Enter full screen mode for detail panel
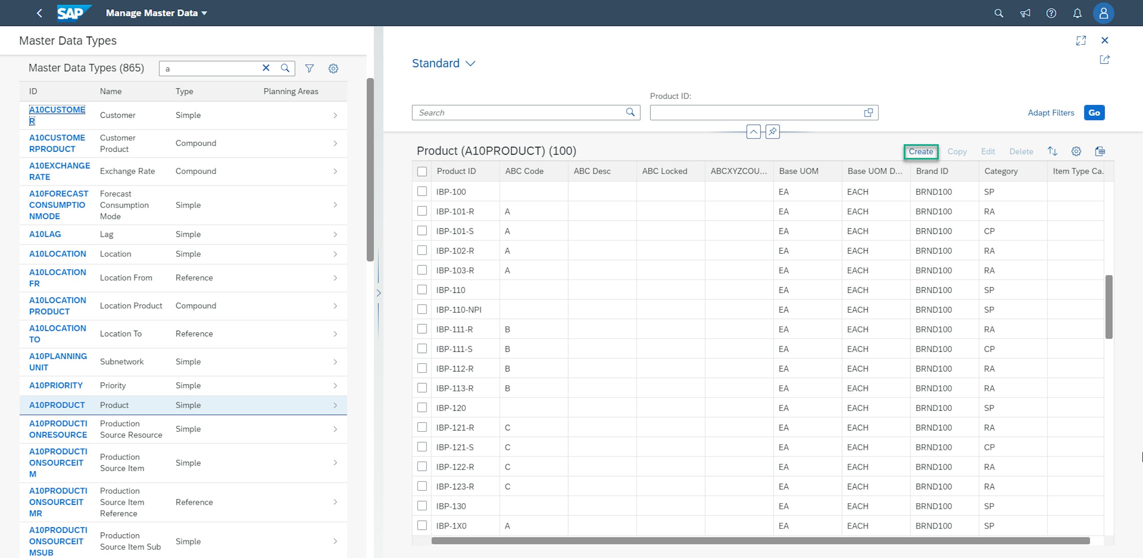Viewport: 1143px width, 558px height. 1081,40
